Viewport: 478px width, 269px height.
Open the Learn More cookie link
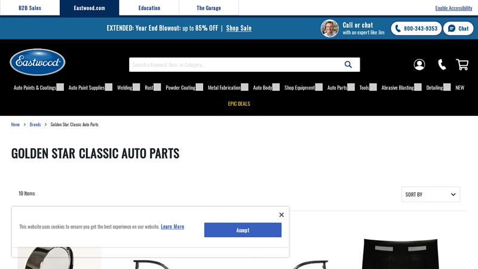click(x=173, y=227)
